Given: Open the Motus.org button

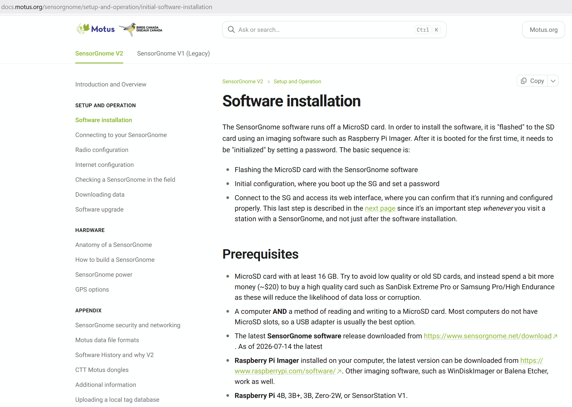Looking at the screenshot, I should [x=543, y=30].
